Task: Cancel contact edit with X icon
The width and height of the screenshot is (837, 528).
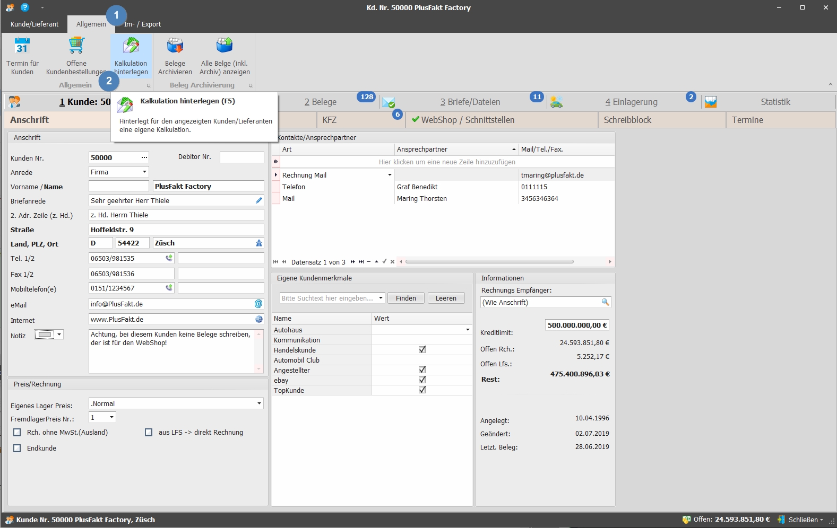Action: pyautogui.click(x=392, y=262)
